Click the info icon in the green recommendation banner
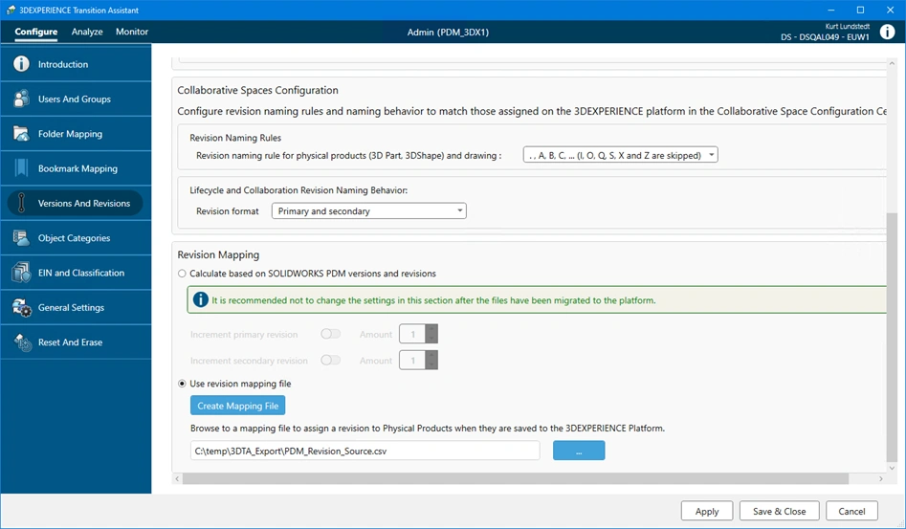 [x=201, y=299]
